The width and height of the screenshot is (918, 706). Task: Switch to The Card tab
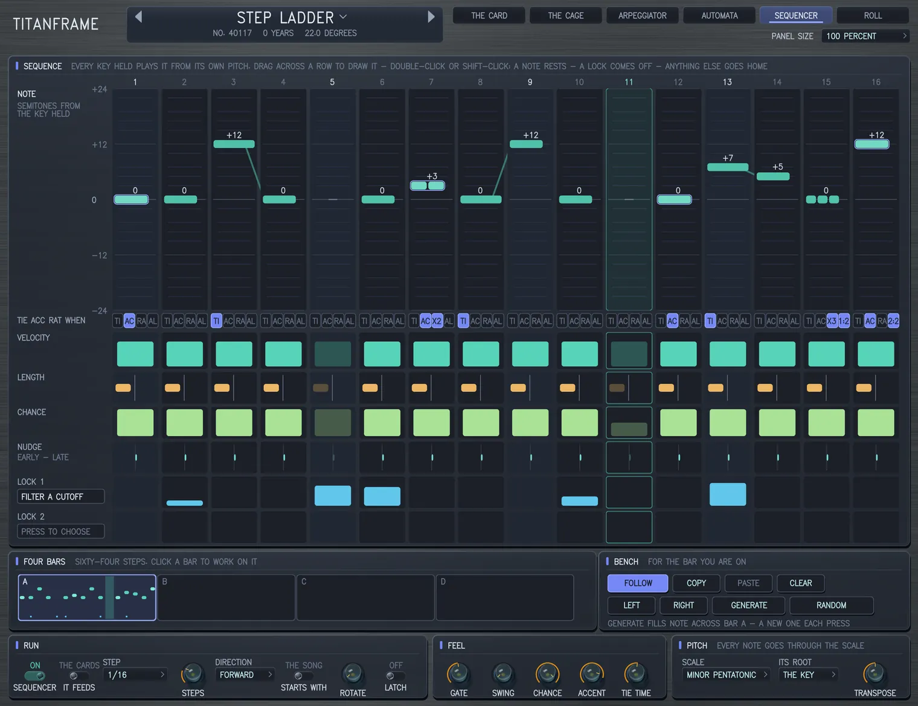(489, 16)
